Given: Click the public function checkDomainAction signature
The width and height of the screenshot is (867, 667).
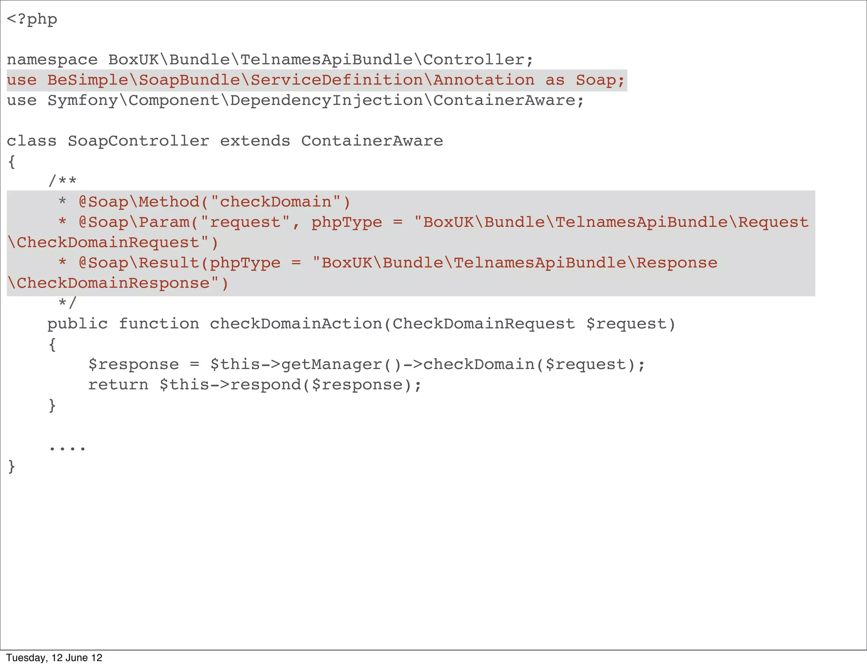Looking at the screenshot, I should pos(361,324).
